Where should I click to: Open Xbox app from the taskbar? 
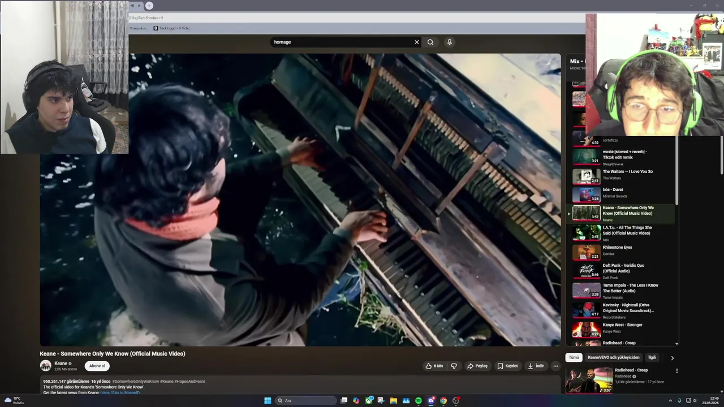[x=369, y=401]
